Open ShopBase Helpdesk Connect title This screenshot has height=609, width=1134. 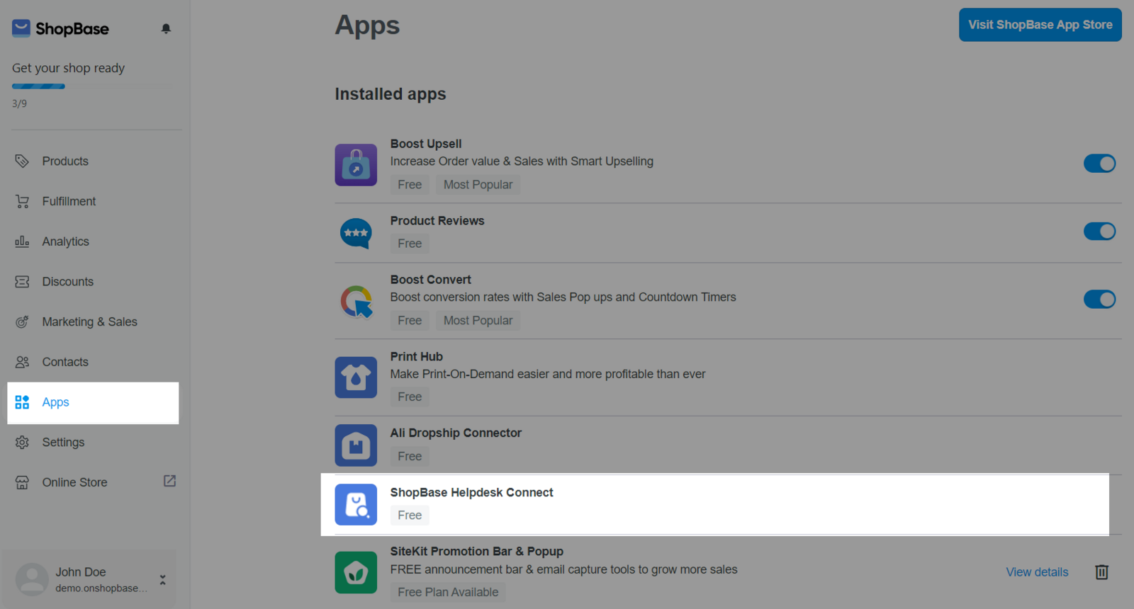[471, 492]
